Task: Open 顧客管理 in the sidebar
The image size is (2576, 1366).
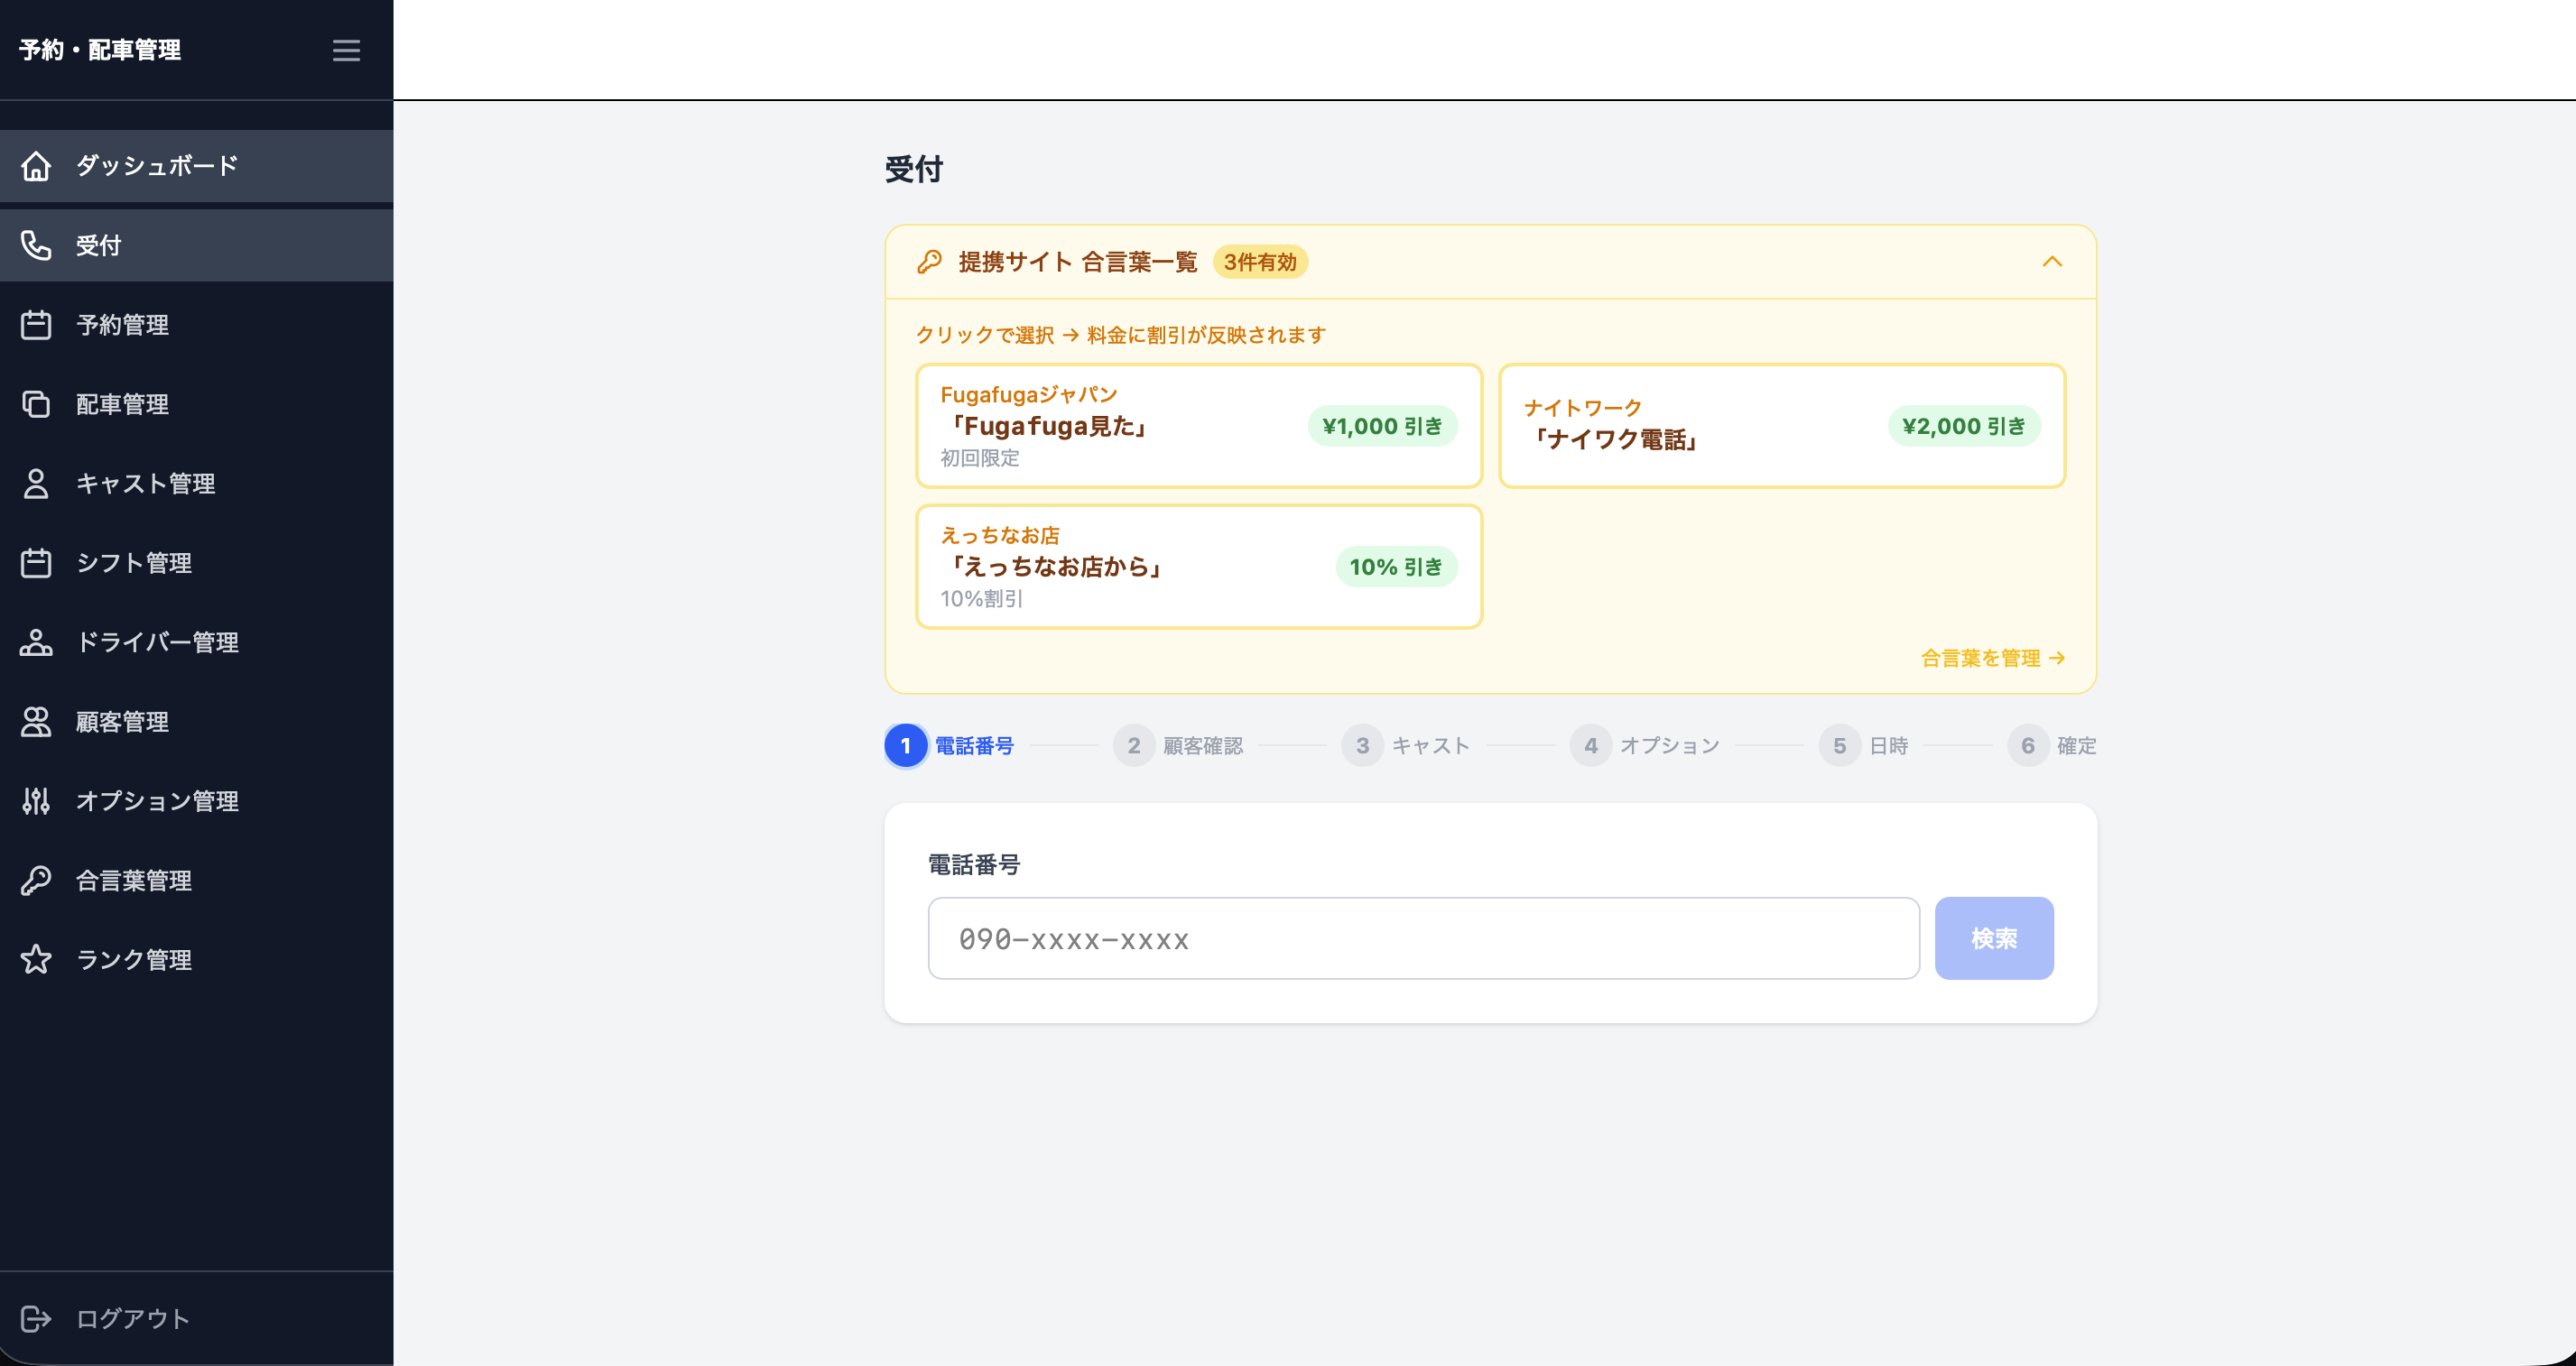Action: click(x=196, y=722)
